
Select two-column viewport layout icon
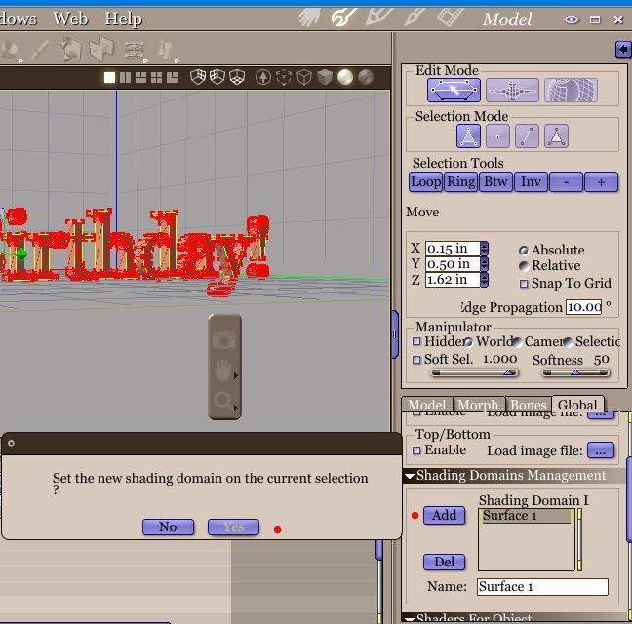click(126, 77)
